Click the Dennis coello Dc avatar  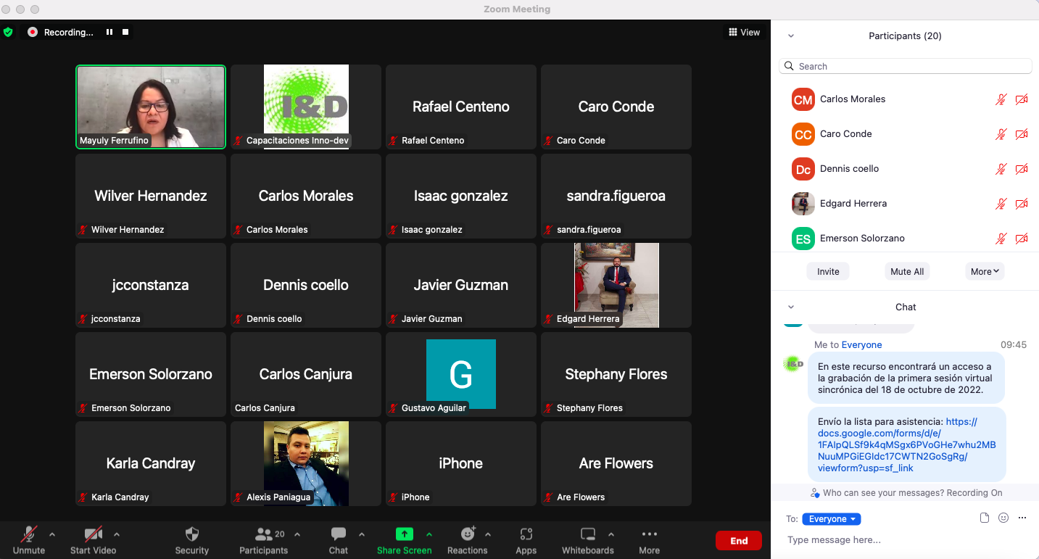point(803,169)
